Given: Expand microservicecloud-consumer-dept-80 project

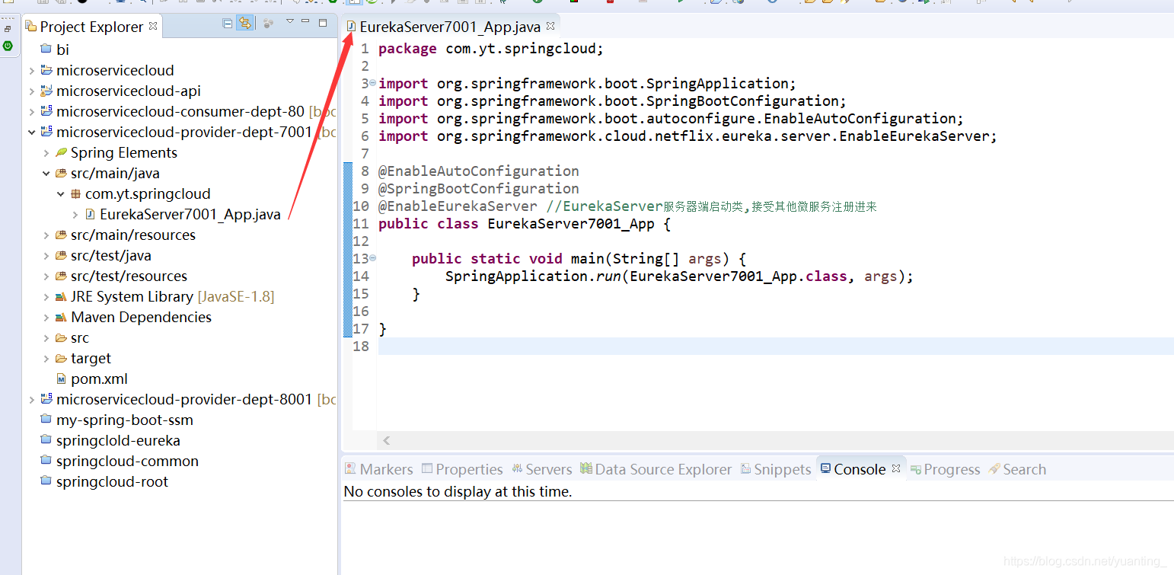Looking at the screenshot, I should coord(31,112).
